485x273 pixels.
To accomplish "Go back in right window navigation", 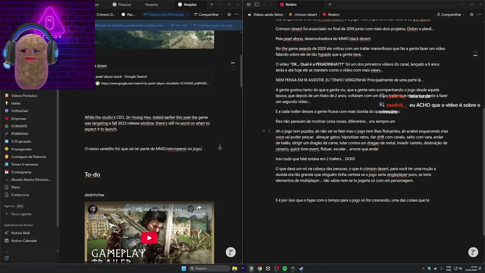I will [x=264, y=5].
